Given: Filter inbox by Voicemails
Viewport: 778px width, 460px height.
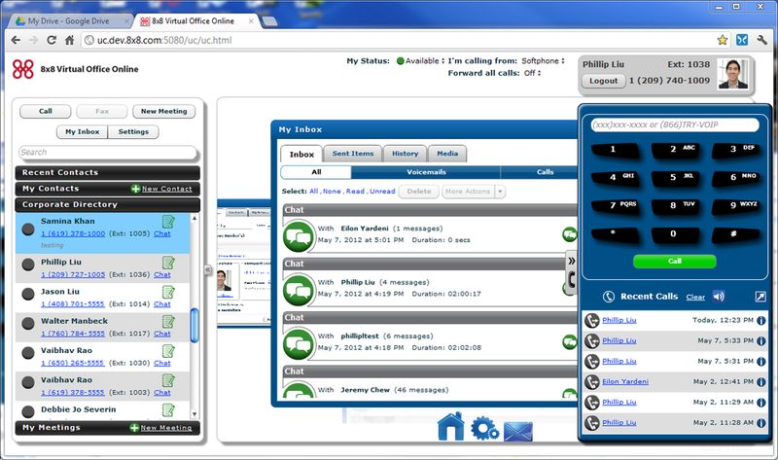Looking at the screenshot, I should click(426, 172).
